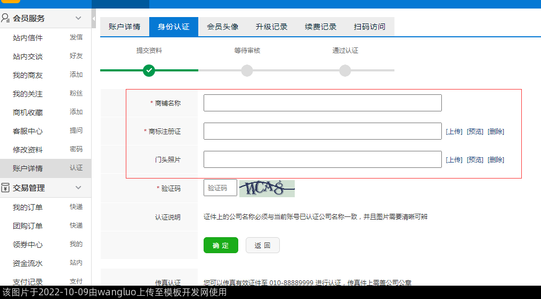The image size is (541, 299).
Task: Collapse the left sidebar using the arrow handle
Action: tap(94, 18)
